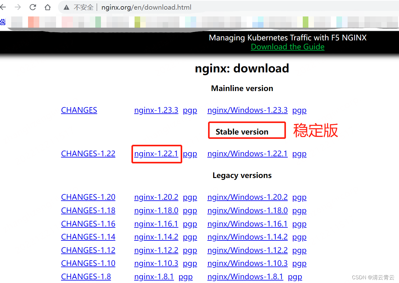Reload the page with refresh icon
Screen dimensions: 399x283
point(32,7)
